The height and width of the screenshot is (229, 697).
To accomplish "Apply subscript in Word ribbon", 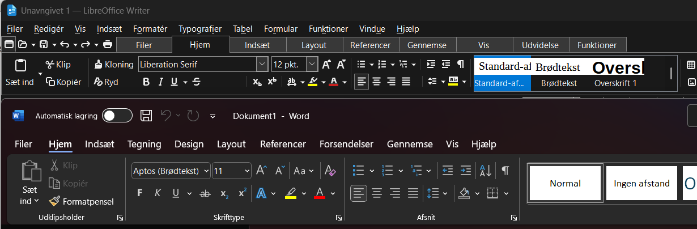I will (x=224, y=193).
